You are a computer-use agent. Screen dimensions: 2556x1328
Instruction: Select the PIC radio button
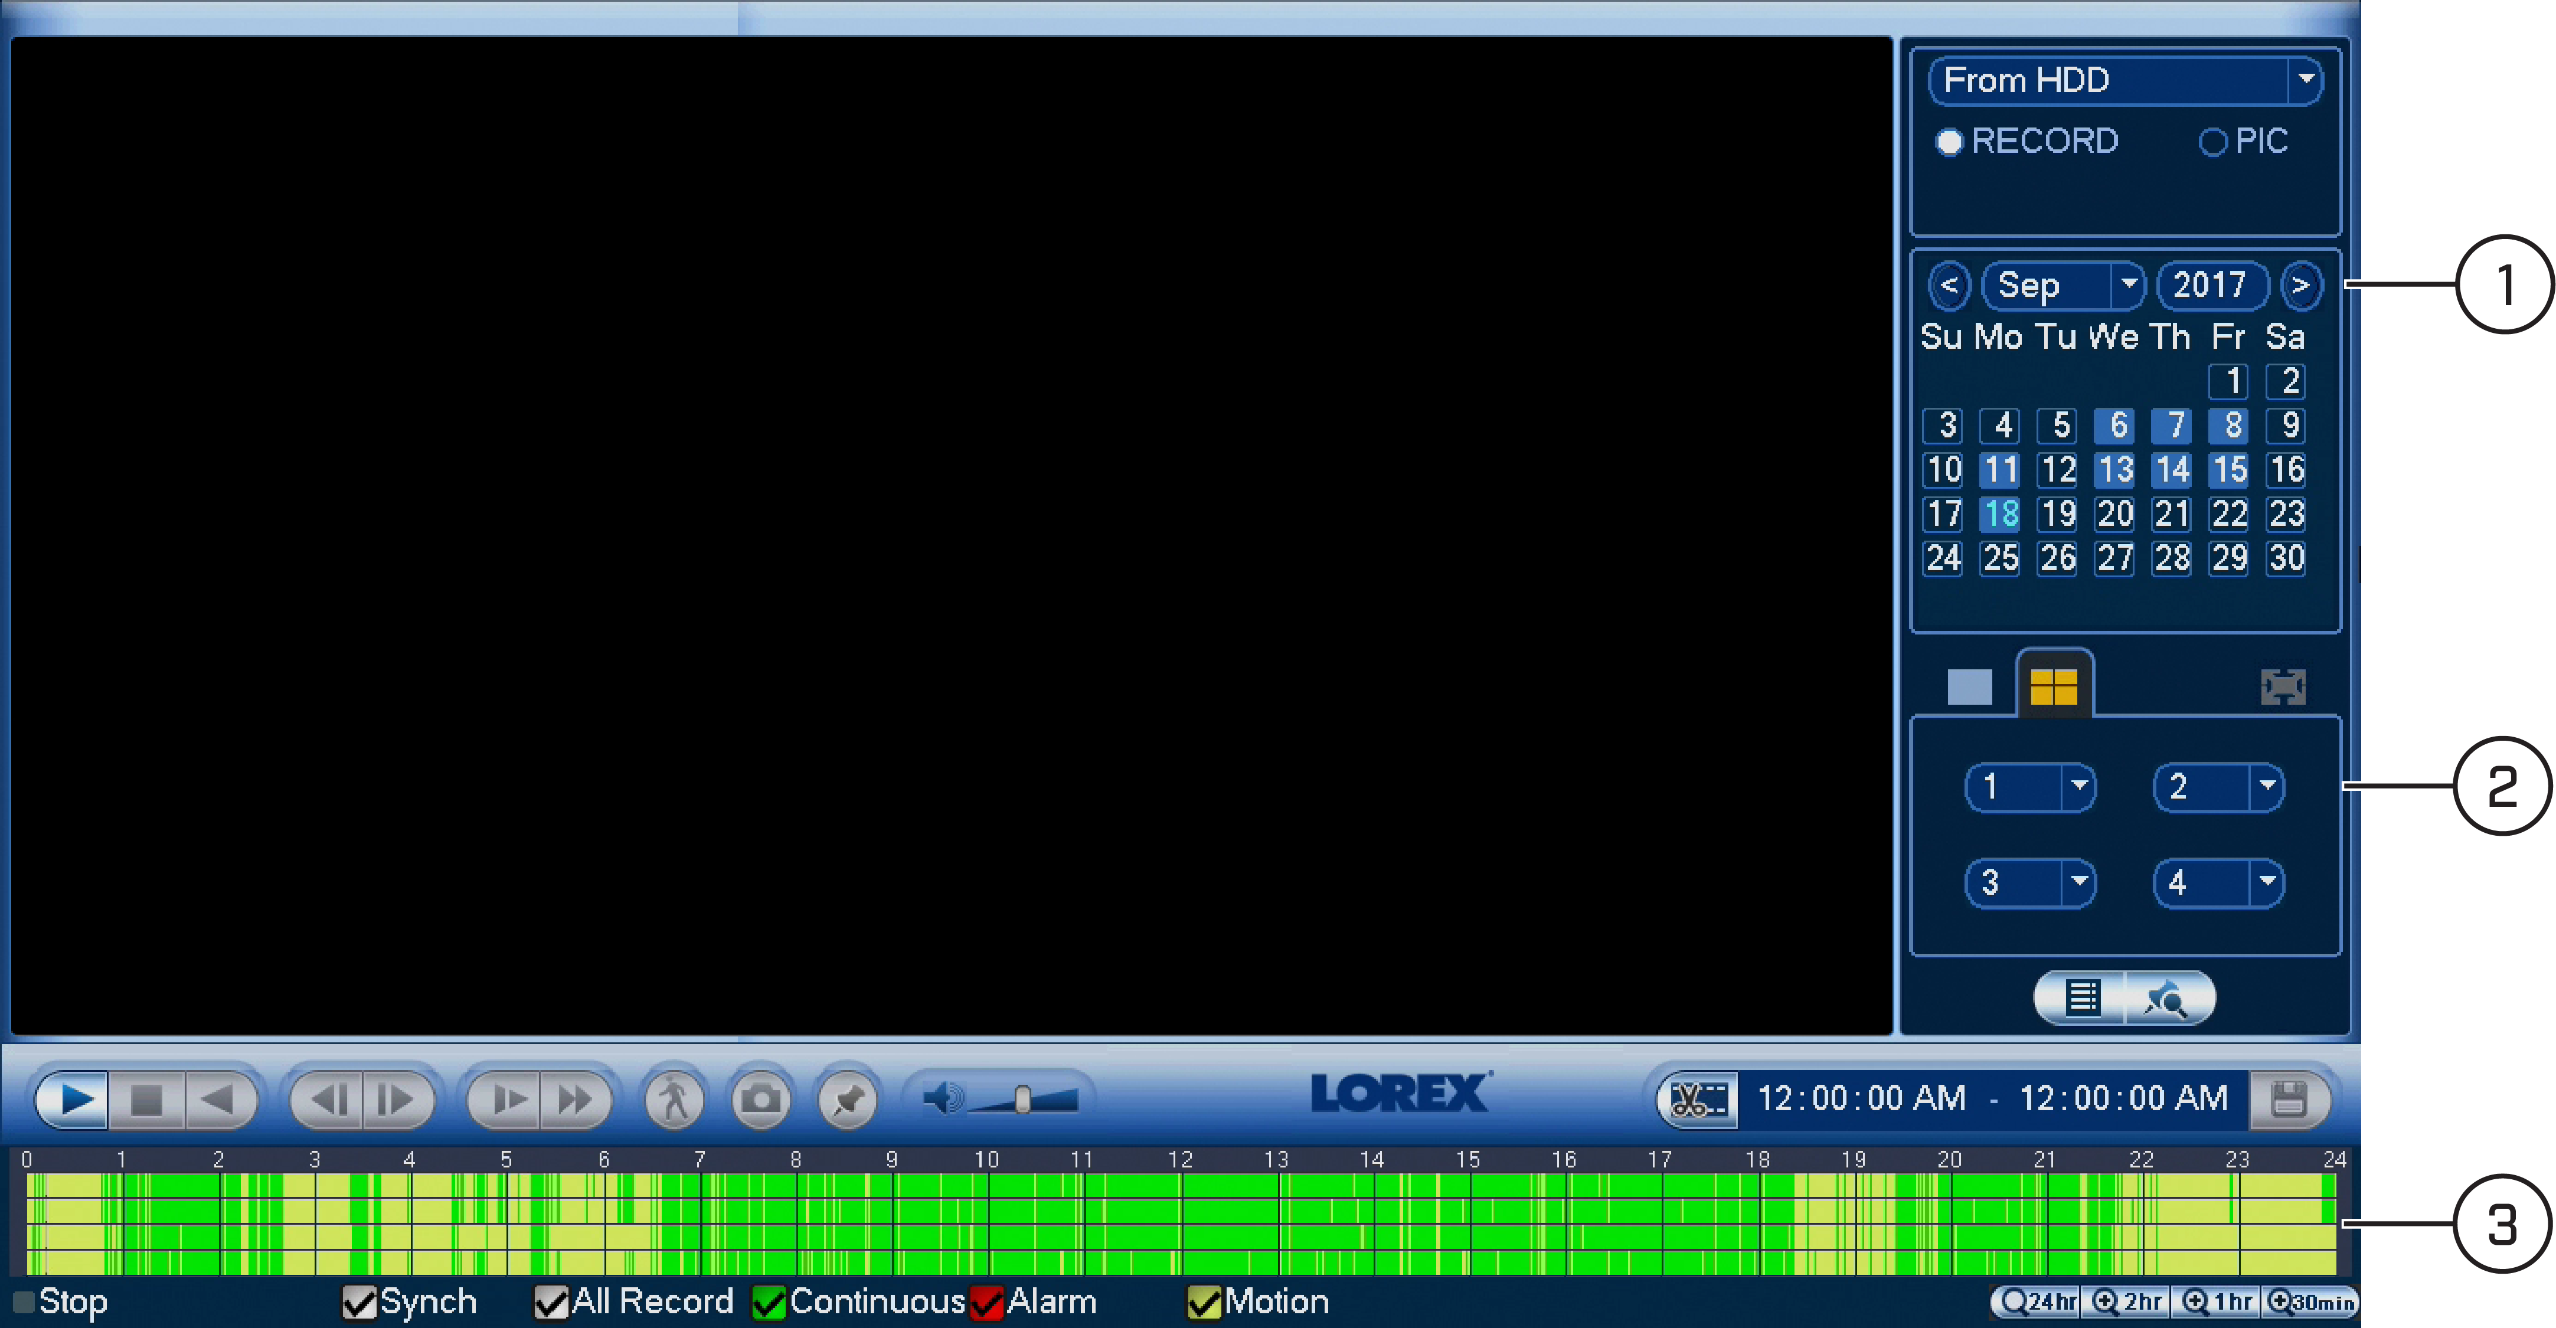tap(2212, 142)
